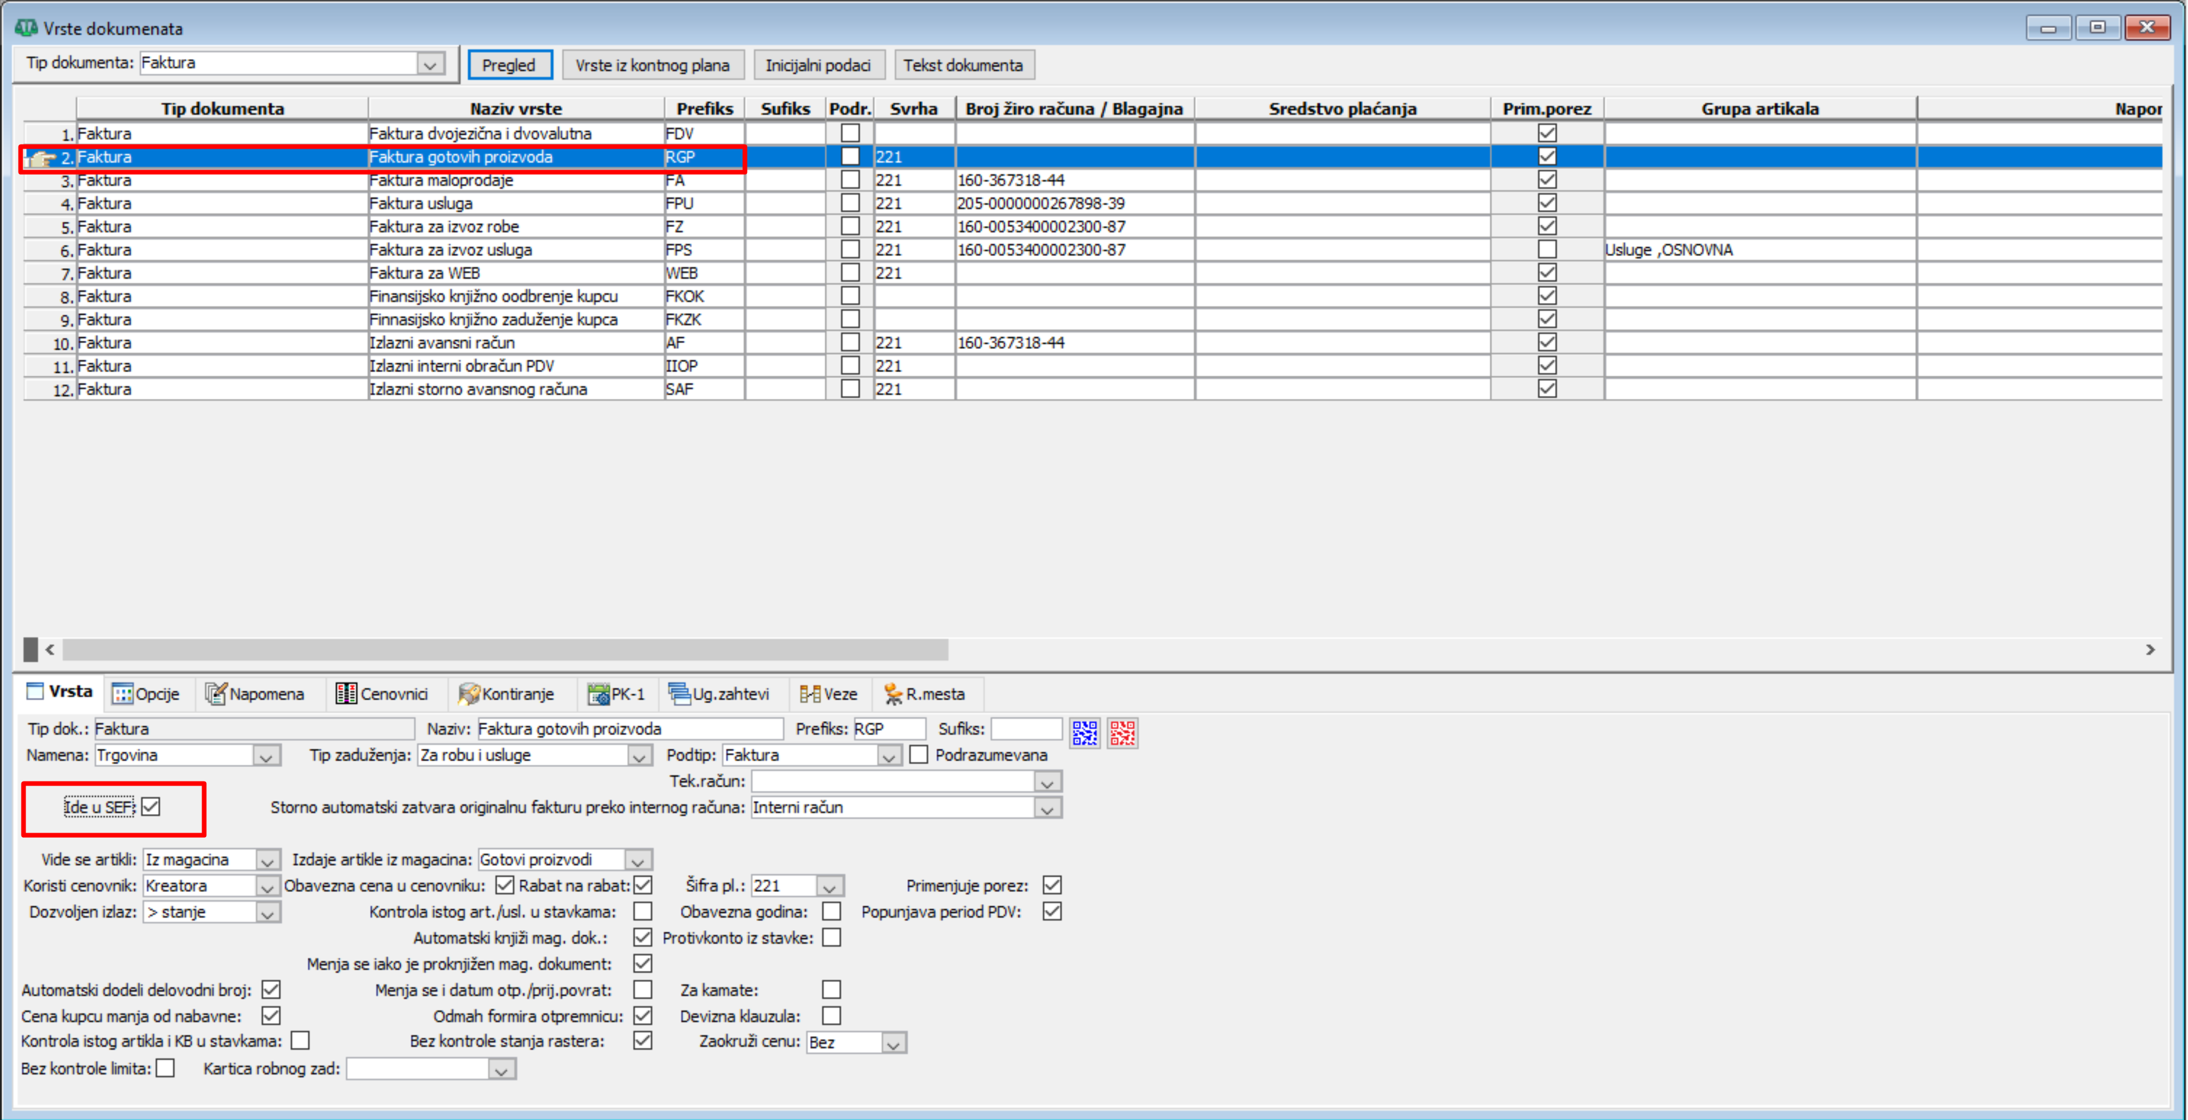Click the blue QR code icon

click(1084, 733)
